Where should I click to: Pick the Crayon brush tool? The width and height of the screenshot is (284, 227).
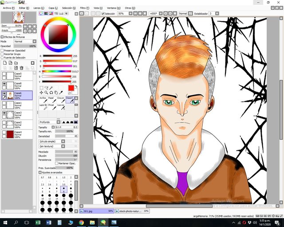61,100
